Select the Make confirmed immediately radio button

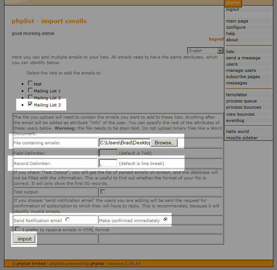point(165,220)
